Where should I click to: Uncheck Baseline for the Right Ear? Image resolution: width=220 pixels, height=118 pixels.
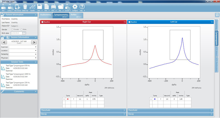[x=42, y=22]
